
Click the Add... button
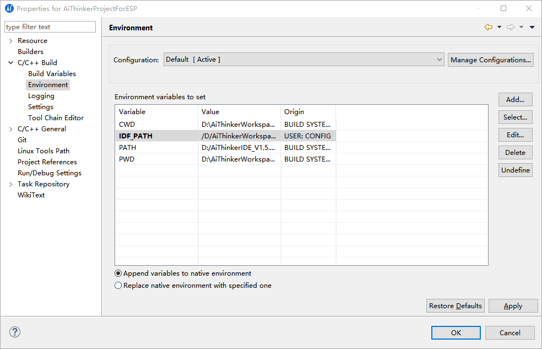(x=515, y=100)
